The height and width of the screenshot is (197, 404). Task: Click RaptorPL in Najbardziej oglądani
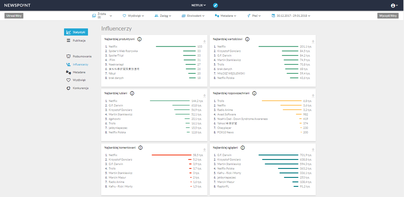pyautogui.click(x=223, y=187)
